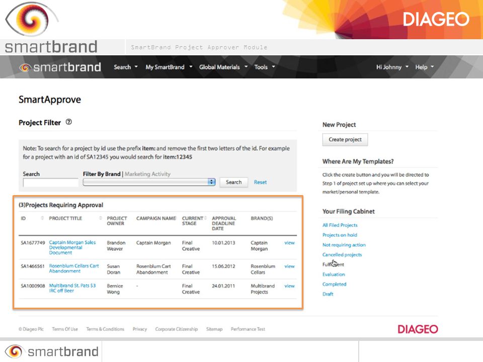The height and width of the screenshot is (362, 483).
Task: Click the Terms Of Use footer link
Action: point(65,329)
